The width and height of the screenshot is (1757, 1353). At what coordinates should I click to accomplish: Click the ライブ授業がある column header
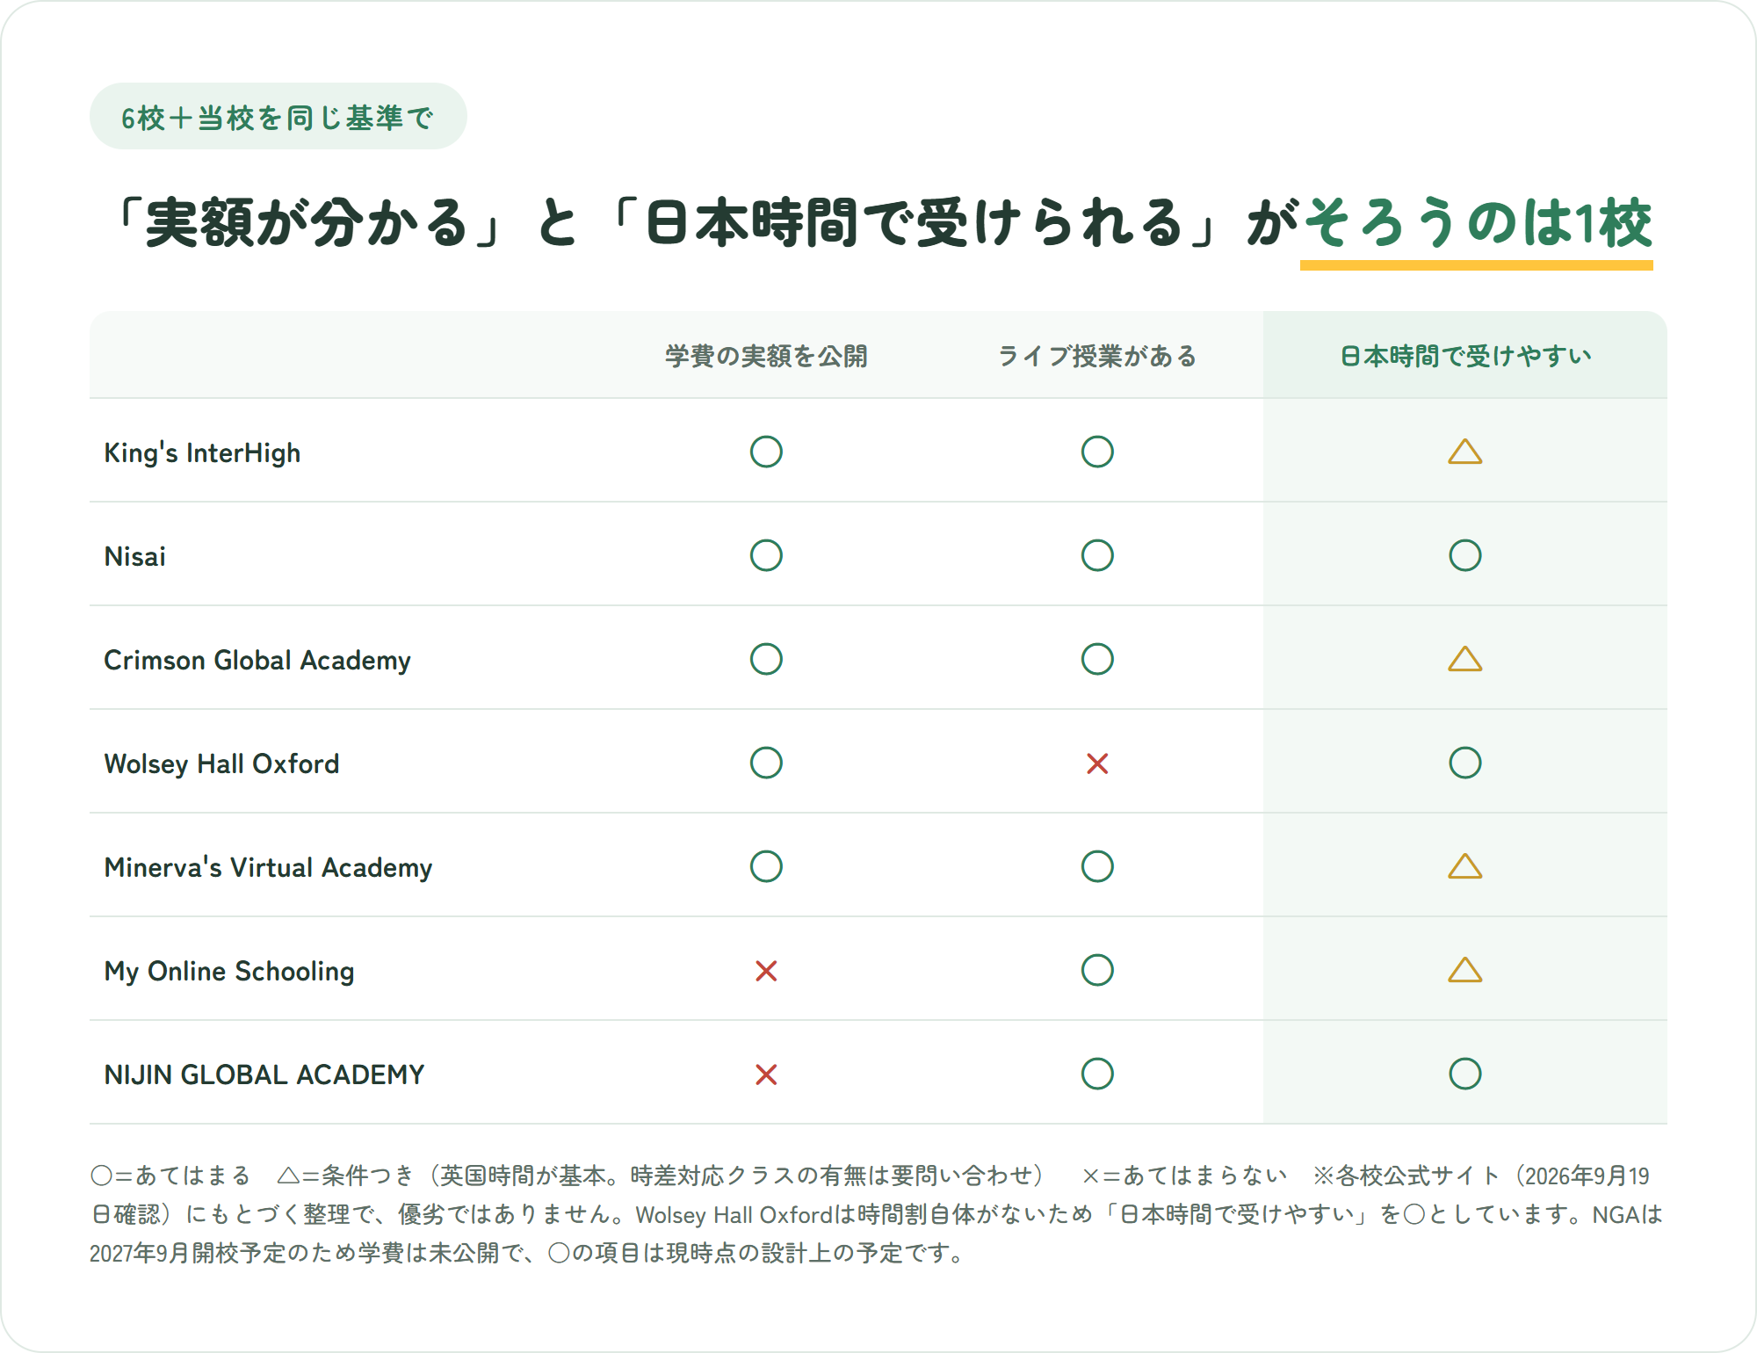[x=1097, y=356]
